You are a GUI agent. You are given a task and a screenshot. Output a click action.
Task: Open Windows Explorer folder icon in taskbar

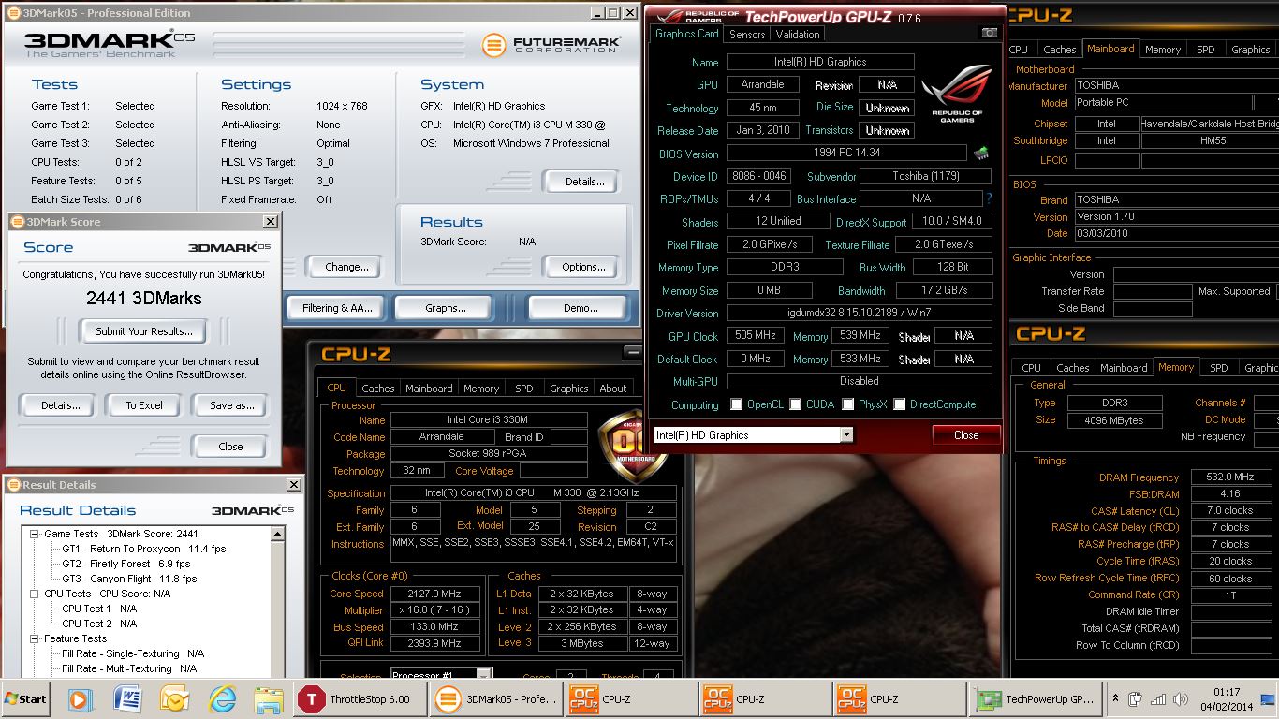(x=269, y=698)
